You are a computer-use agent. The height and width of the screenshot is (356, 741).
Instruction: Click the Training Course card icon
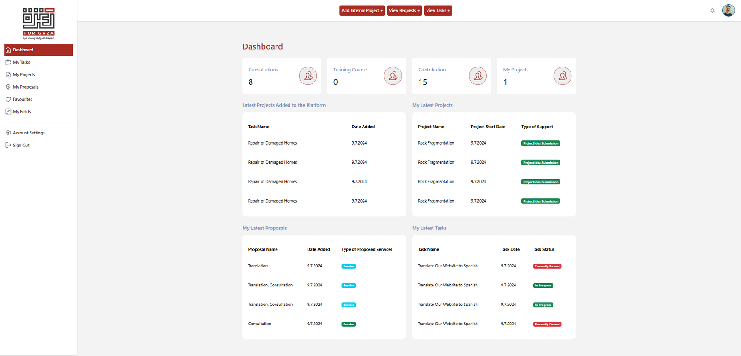[393, 76]
